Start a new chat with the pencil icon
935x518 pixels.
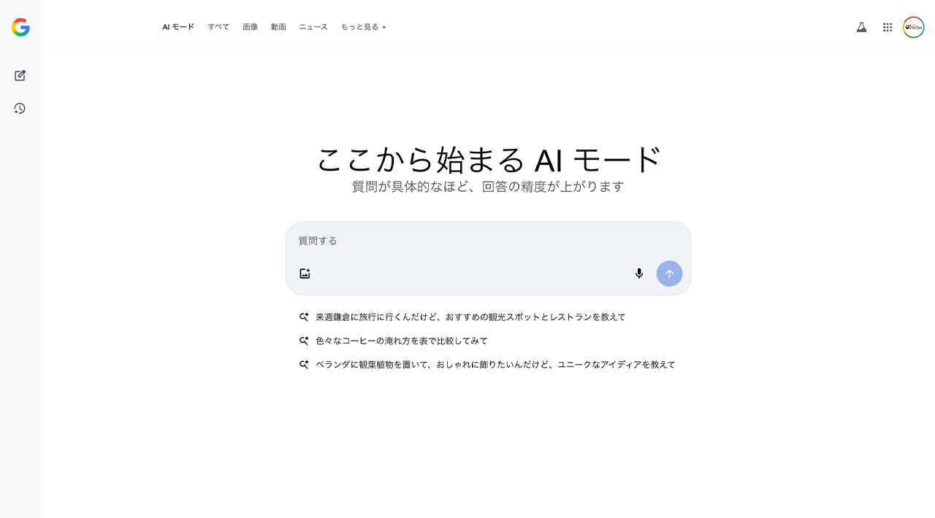point(20,75)
